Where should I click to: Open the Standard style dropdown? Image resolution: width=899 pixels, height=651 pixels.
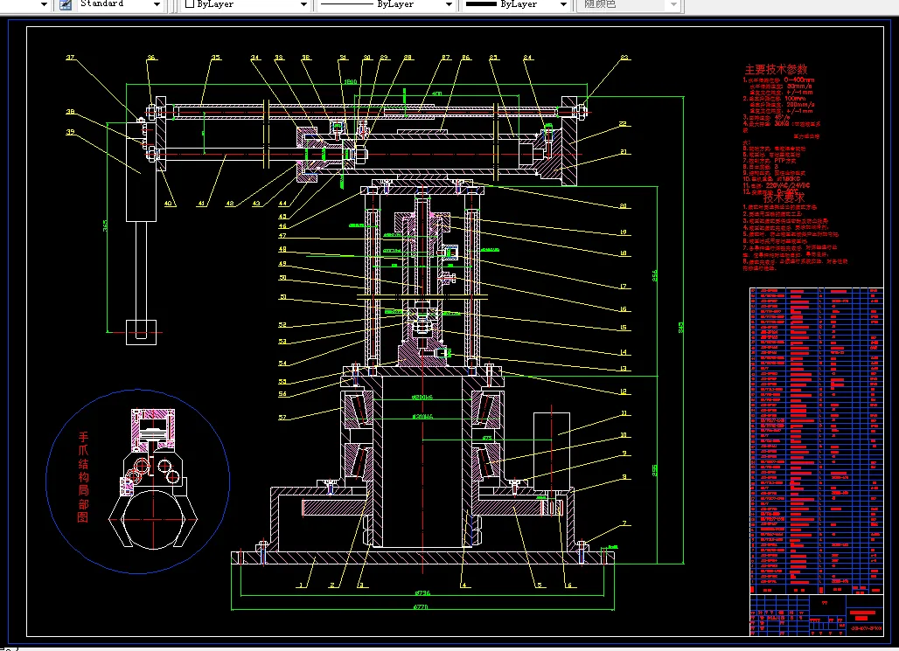coord(157,4)
